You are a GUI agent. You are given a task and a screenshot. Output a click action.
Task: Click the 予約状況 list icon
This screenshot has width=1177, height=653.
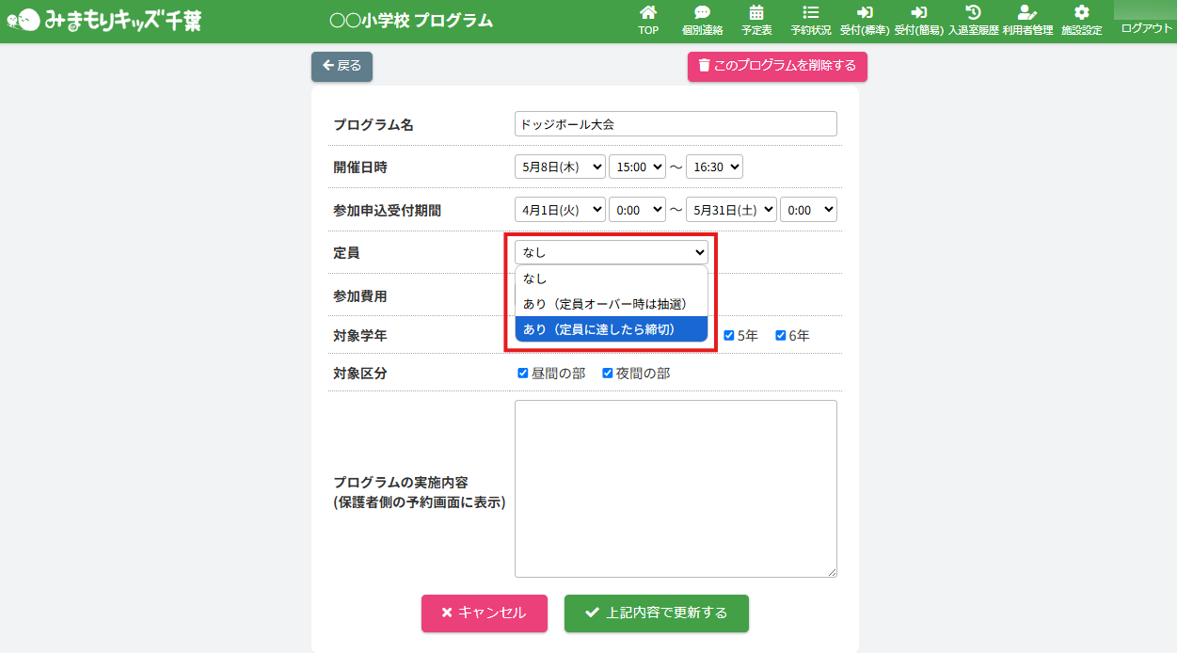[x=810, y=13]
